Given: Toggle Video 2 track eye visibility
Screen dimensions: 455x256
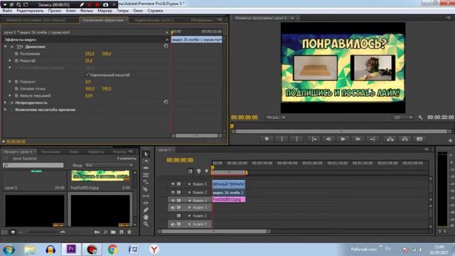Looking at the screenshot, I should click(x=173, y=192).
